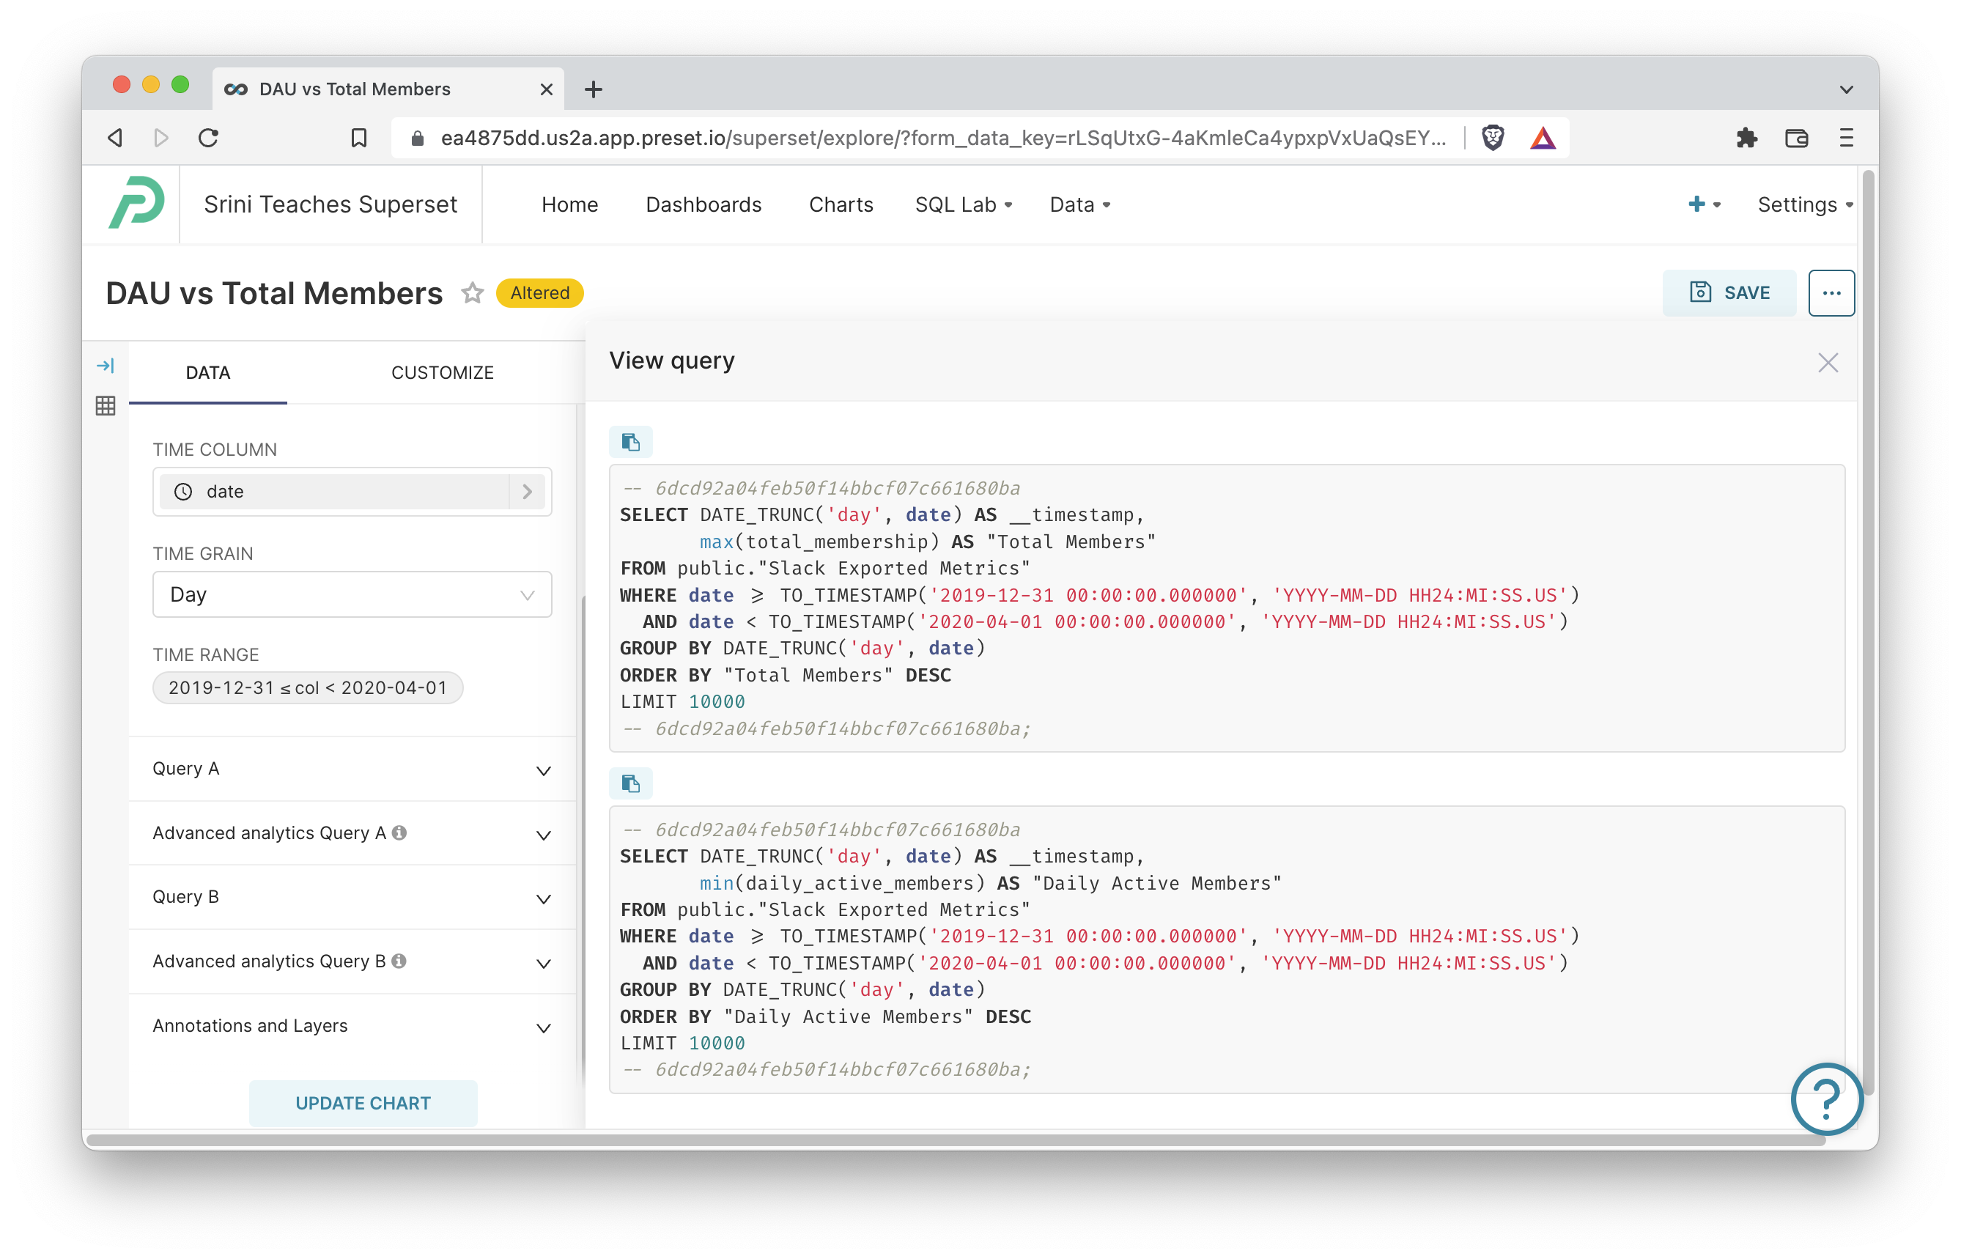The image size is (1961, 1259).
Task: Expand the Advanced analytics Query A section
Action: tap(544, 833)
